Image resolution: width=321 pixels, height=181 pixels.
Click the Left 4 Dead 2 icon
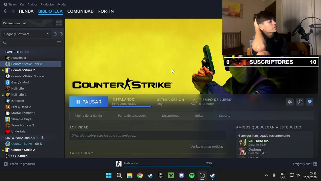coord(8,107)
